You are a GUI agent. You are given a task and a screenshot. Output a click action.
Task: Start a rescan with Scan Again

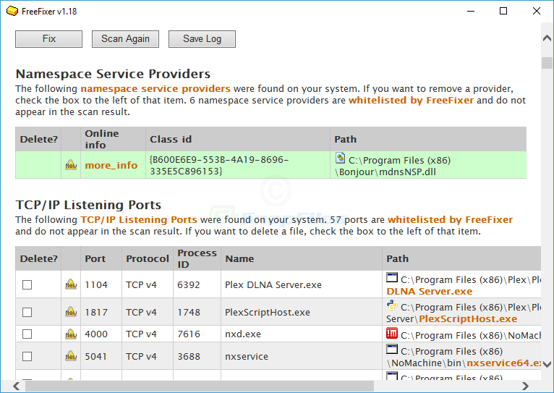coord(125,39)
